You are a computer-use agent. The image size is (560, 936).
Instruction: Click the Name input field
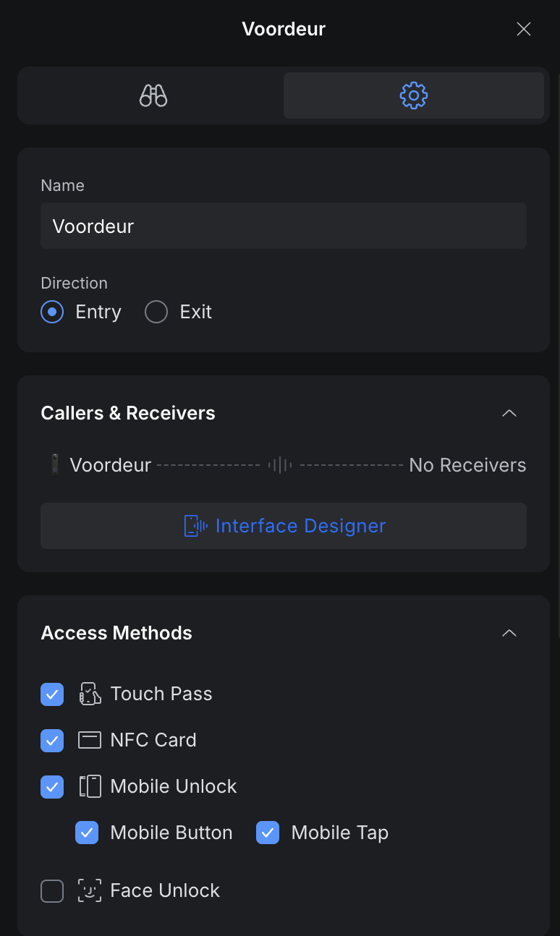[284, 226]
